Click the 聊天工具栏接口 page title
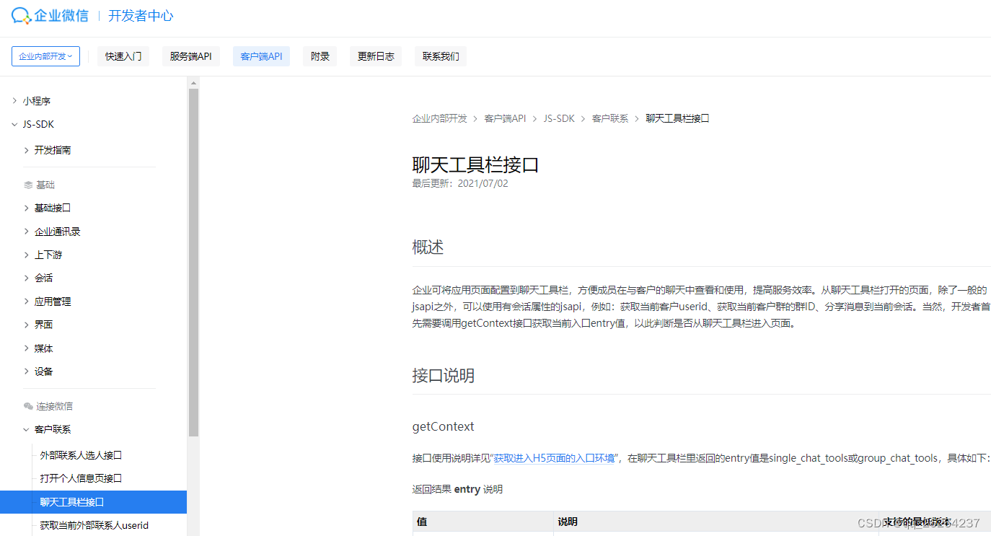Image resolution: width=991 pixels, height=536 pixels. point(476,165)
